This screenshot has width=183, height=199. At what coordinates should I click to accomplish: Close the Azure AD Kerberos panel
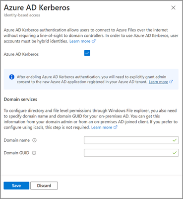pos(173,8)
